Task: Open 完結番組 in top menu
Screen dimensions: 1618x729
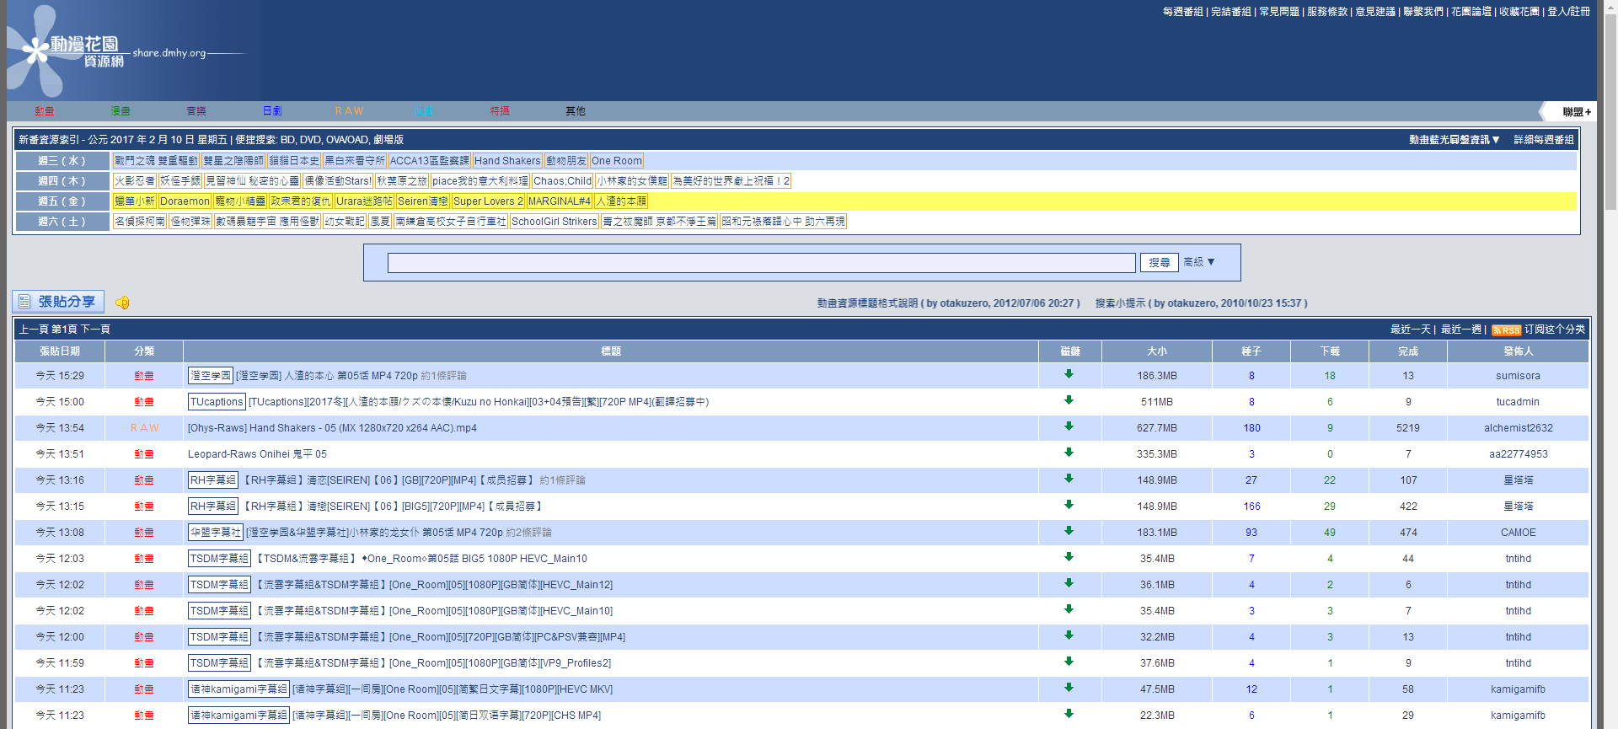Action: (1231, 12)
